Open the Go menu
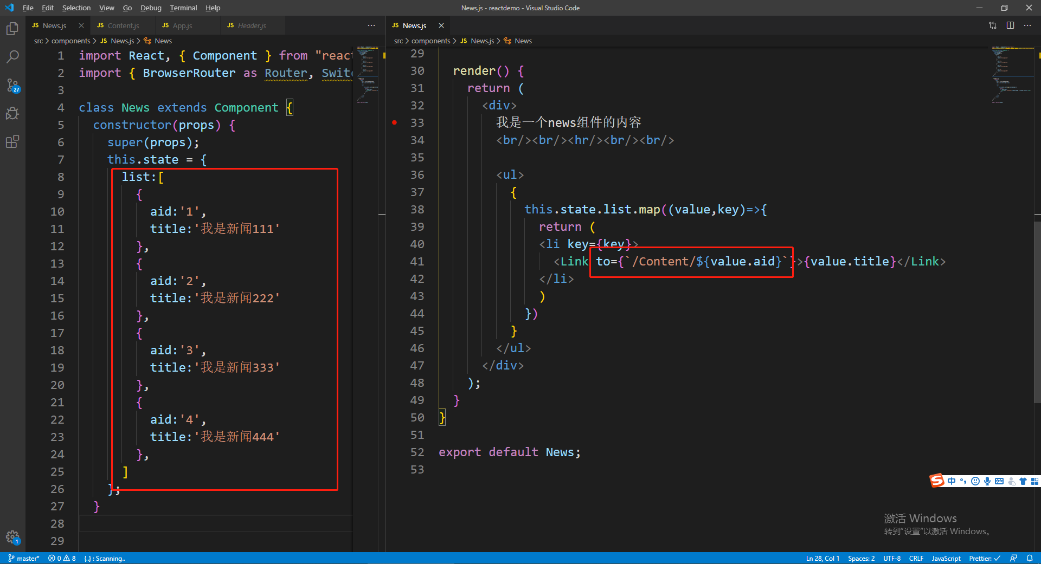This screenshot has width=1041, height=564. 127,8
